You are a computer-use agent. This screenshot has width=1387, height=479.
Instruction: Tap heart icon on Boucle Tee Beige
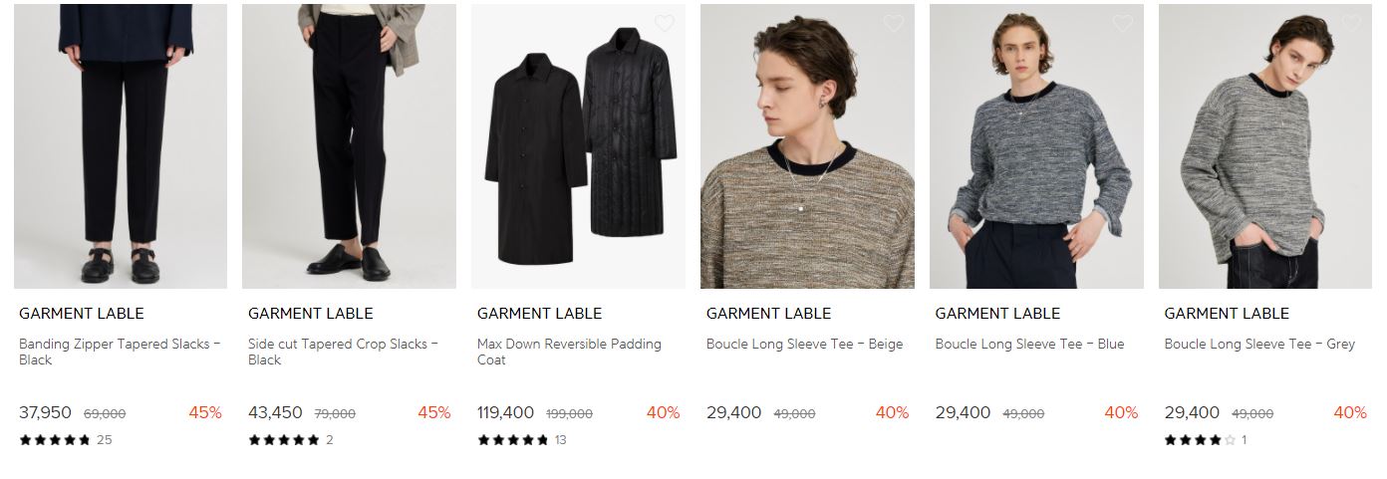894,23
